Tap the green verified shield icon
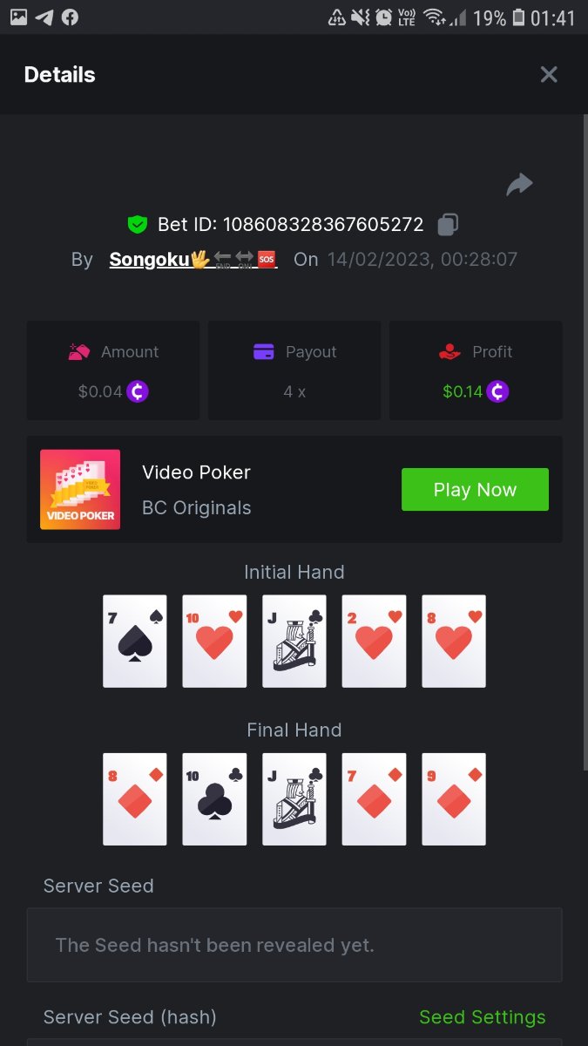The image size is (588, 1046). click(x=137, y=224)
